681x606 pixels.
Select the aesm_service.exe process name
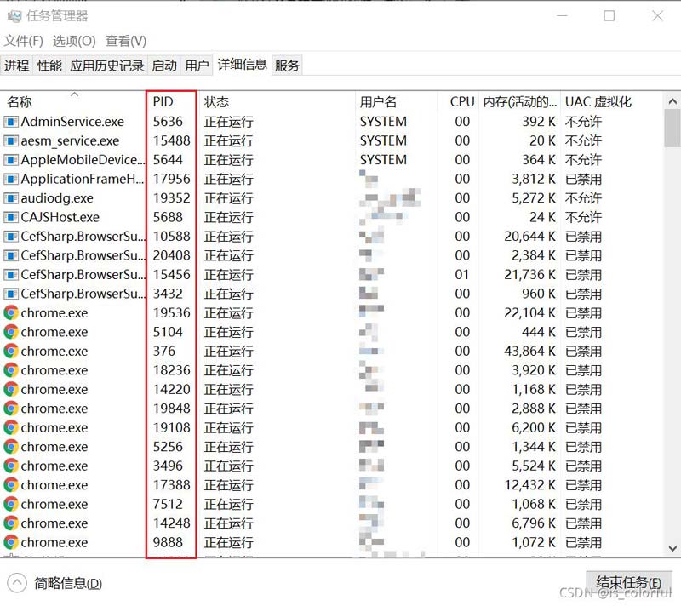(70, 140)
